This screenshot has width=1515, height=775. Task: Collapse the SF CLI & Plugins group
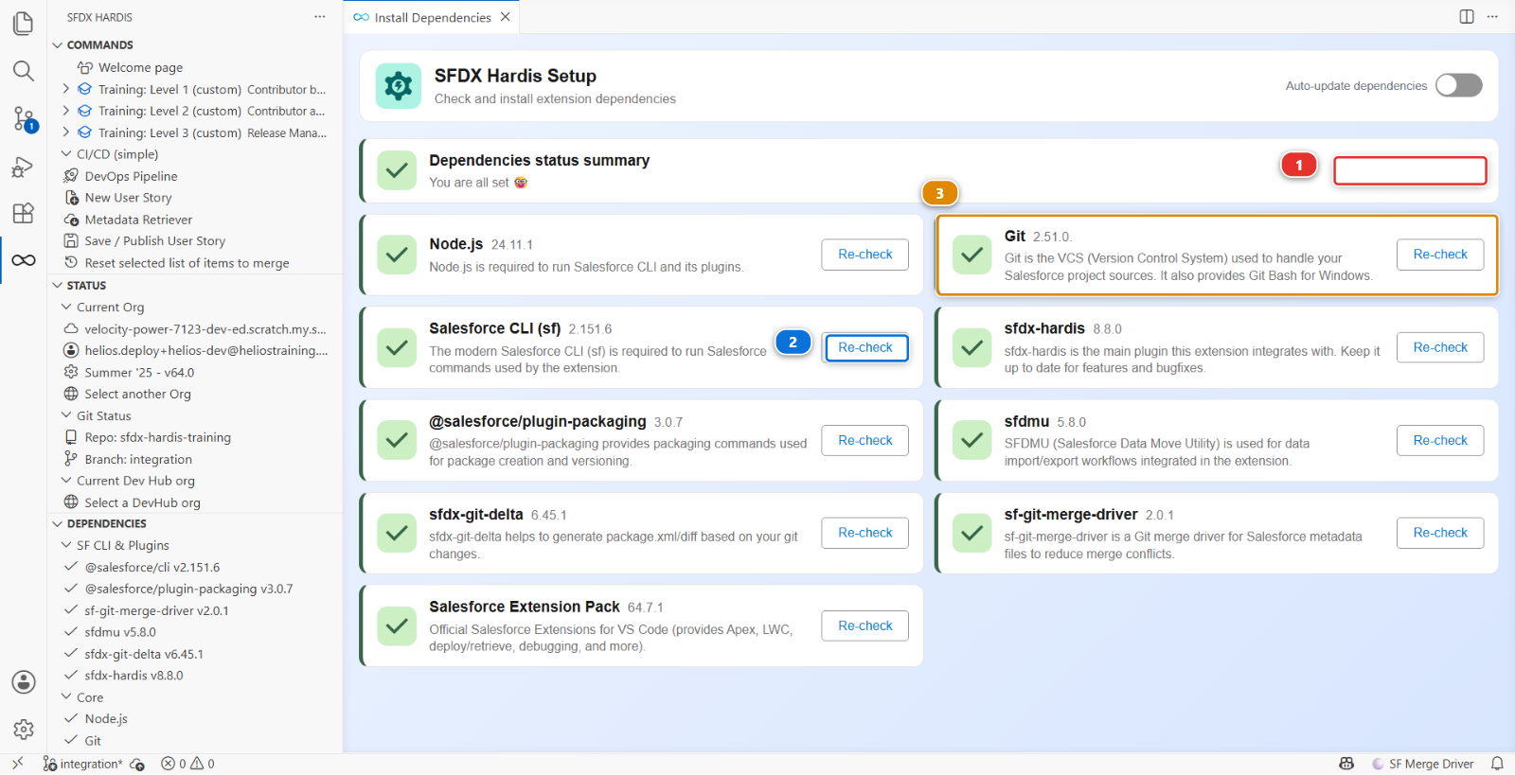[x=66, y=545]
